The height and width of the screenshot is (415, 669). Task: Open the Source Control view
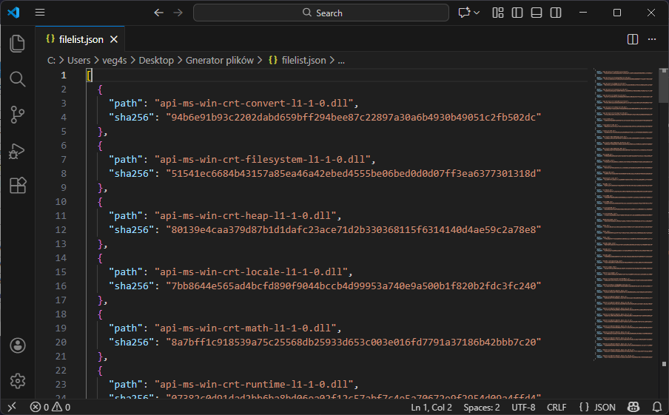pyautogui.click(x=18, y=115)
